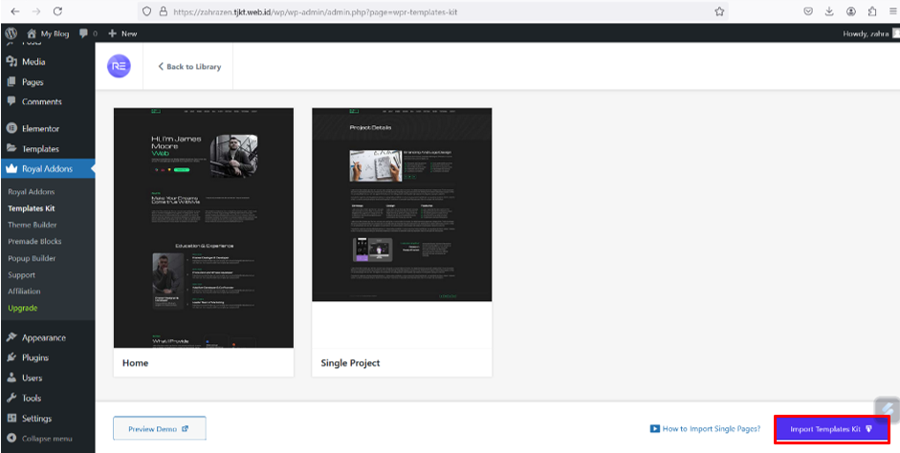The width and height of the screenshot is (900, 453).
Task: Go Back to Library
Action: (x=189, y=67)
